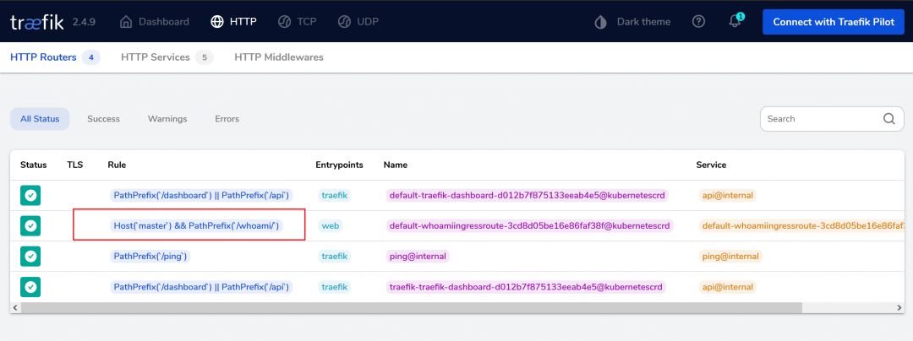Select the HTTP navigation item
The height and width of the screenshot is (341, 913).
pos(233,22)
